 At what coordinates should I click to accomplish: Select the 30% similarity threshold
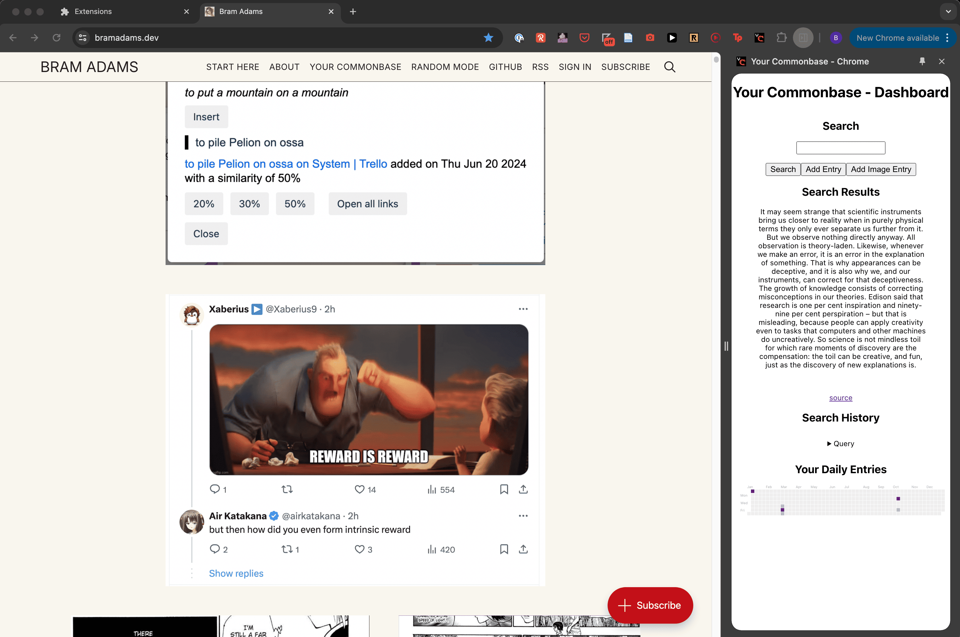coord(249,204)
